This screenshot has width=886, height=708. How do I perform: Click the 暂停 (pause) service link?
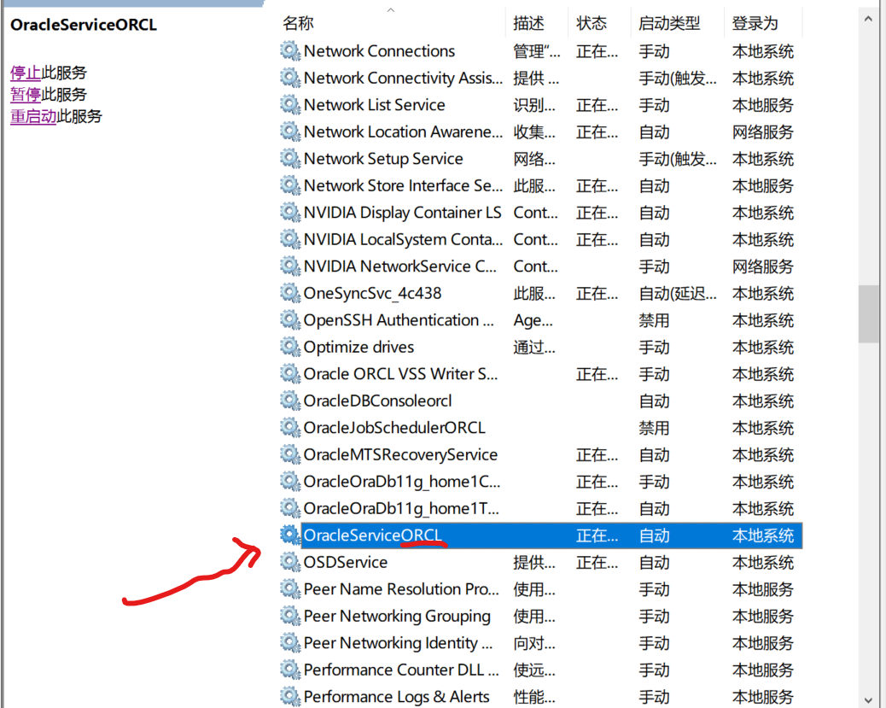[26, 95]
